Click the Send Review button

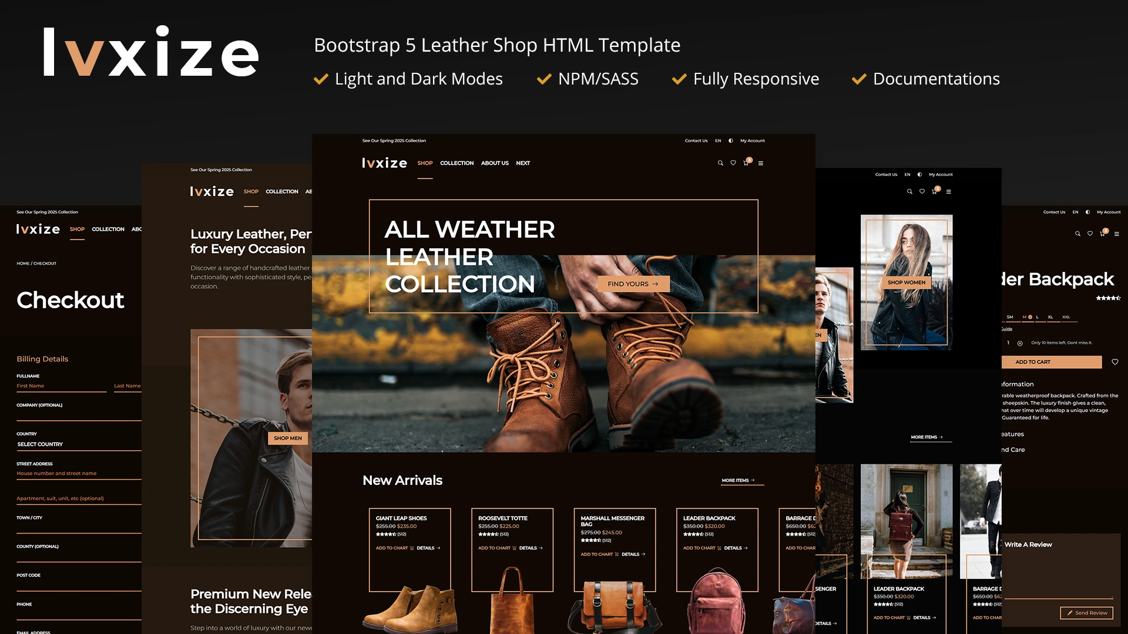[1087, 613]
